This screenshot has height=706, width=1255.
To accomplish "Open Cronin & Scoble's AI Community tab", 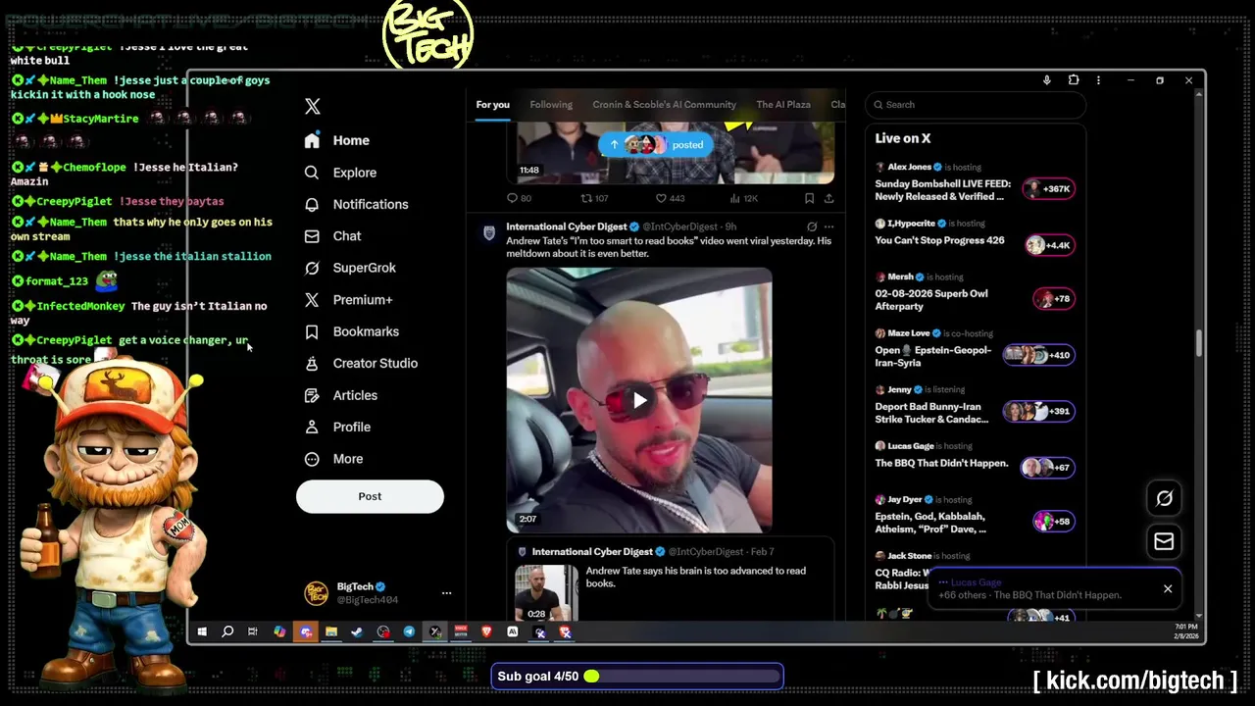I will pyautogui.click(x=664, y=105).
